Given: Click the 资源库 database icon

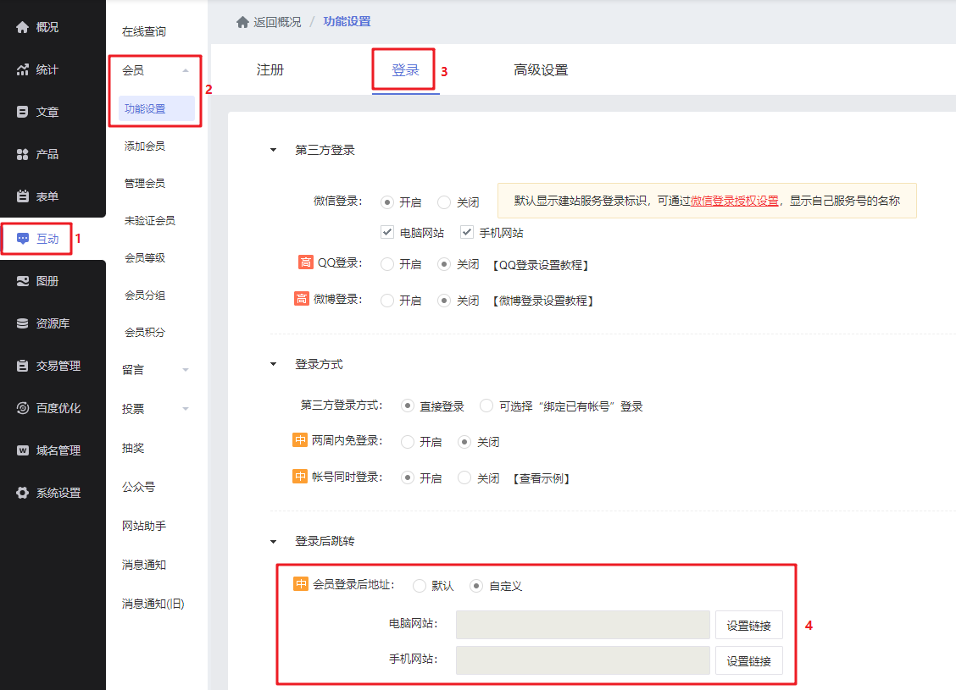Looking at the screenshot, I should 23,323.
